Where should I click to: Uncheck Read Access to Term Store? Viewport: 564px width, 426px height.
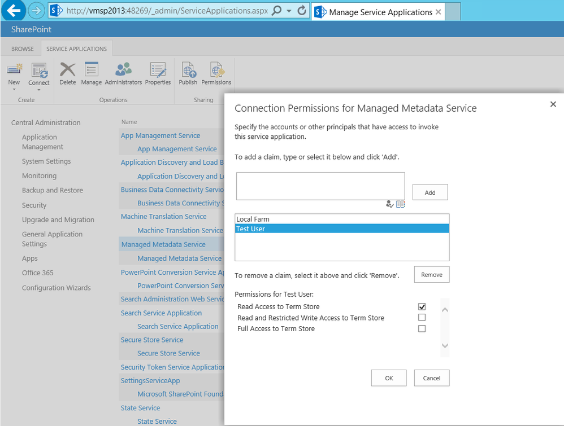[x=422, y=306]
